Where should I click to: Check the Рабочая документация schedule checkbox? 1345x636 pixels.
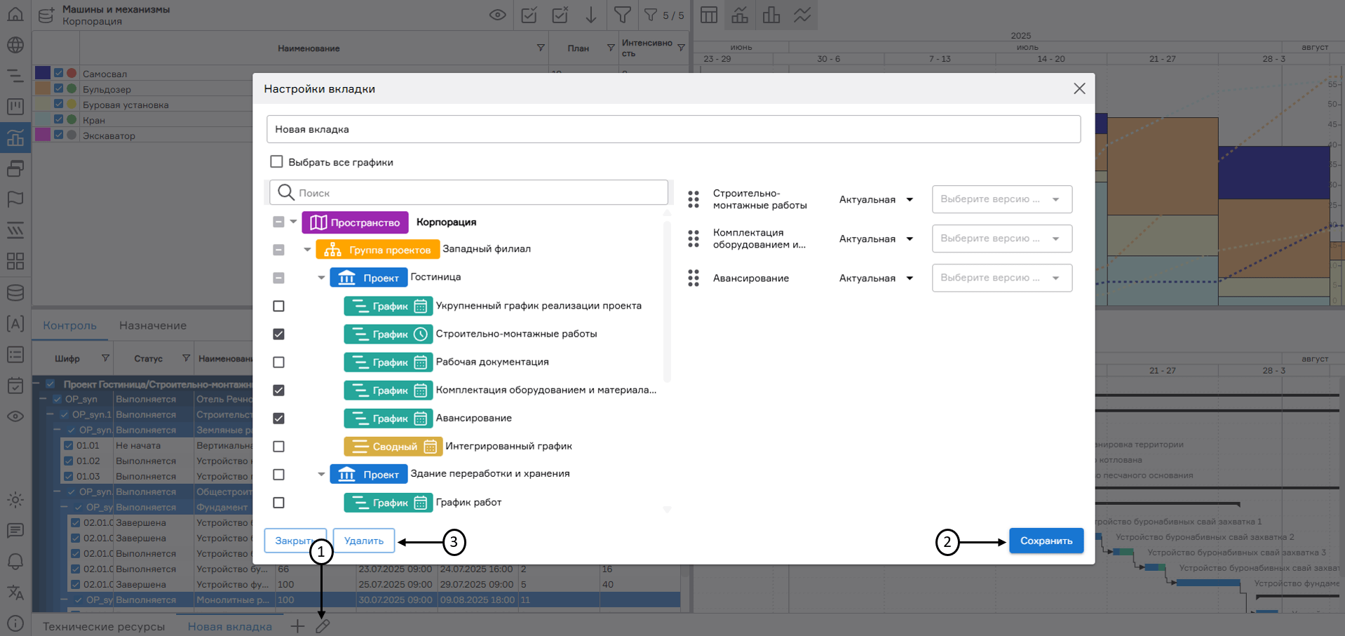[x=278, y=363]
